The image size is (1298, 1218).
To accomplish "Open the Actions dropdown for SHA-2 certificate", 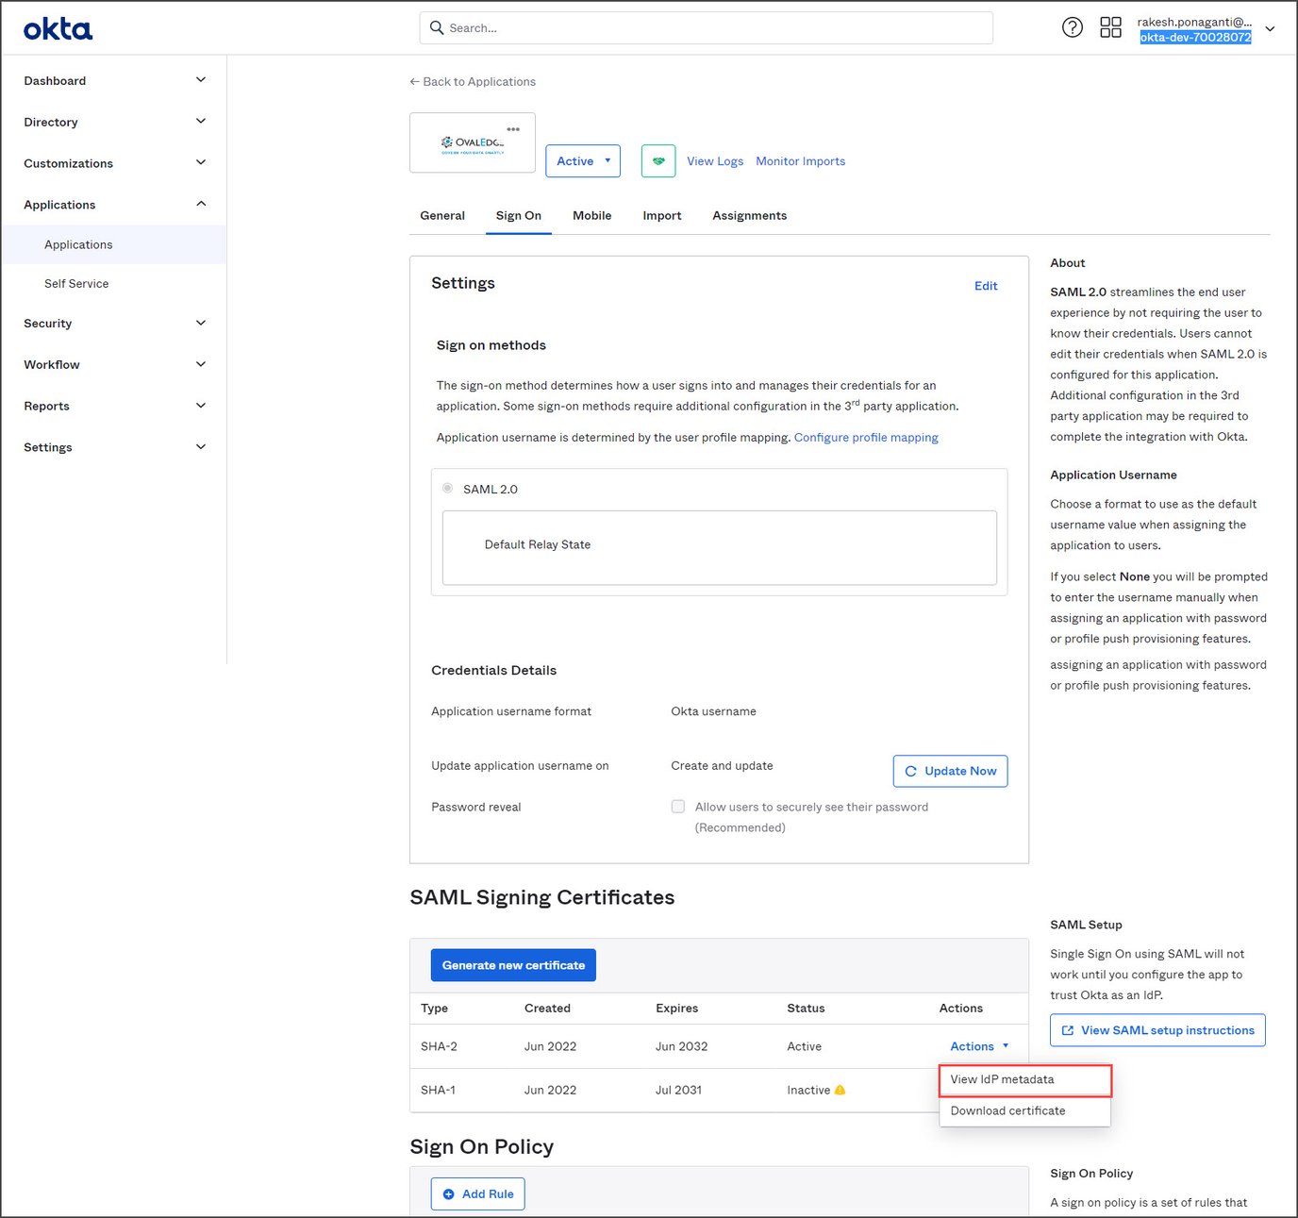I will point(978,1046).
